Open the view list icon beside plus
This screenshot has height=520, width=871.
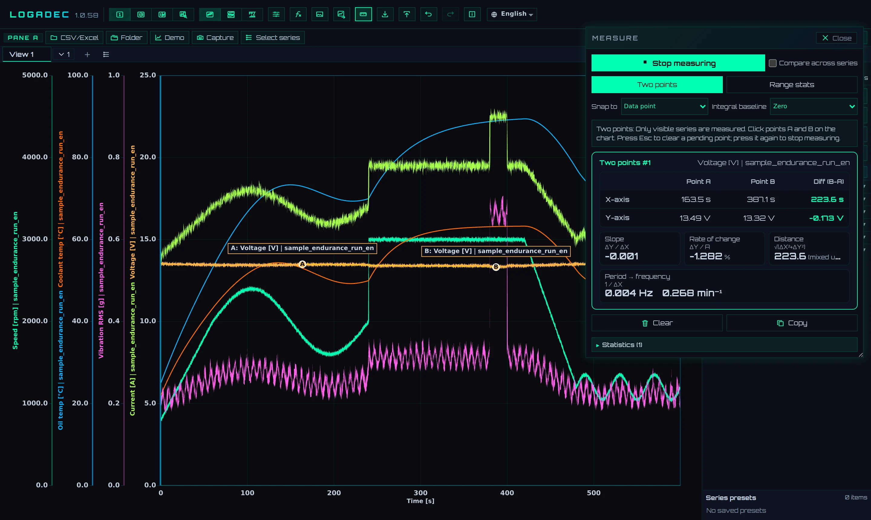coord(106,54)
